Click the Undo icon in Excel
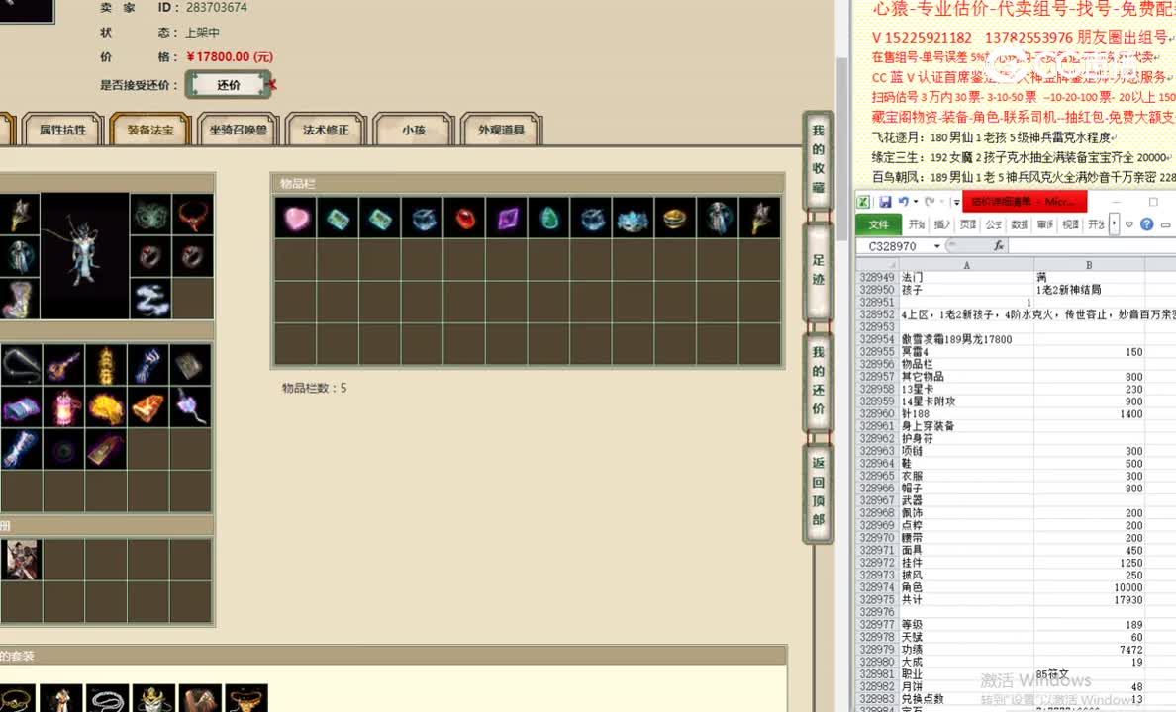This screenshot has width=1176, height=712. [x=903, y=201]
